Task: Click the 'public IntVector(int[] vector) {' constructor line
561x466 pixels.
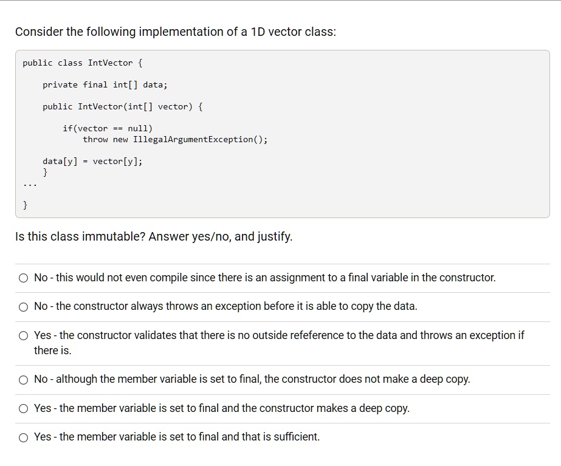Action: (123, 106)
